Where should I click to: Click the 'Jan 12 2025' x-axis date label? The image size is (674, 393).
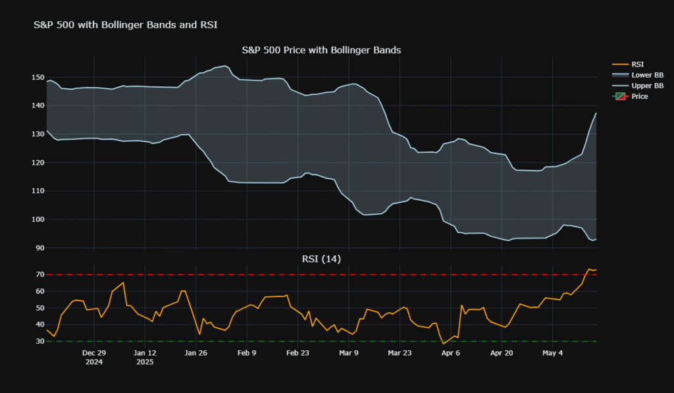[144, 357]
